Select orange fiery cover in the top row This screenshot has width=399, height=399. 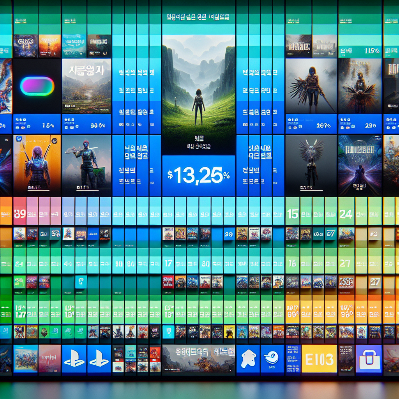tap(49, 46)
